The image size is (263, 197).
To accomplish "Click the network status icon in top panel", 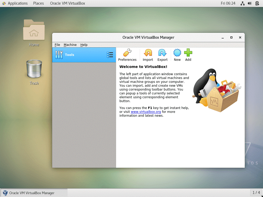I will (242, 3).
